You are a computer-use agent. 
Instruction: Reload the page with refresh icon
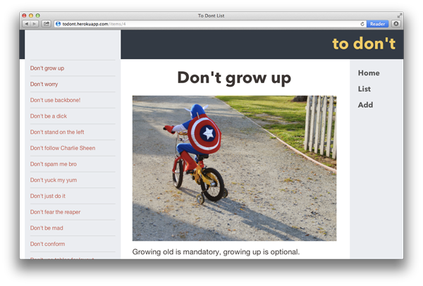click(x=362, y=24)
